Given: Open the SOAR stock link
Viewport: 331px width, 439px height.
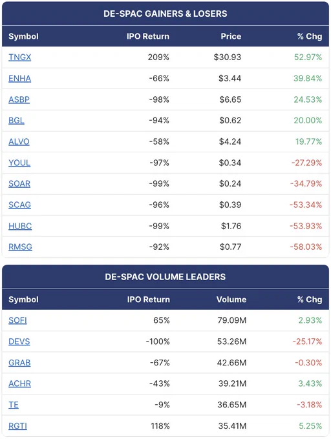Looking at the screenshot, I should (x=19, y=183).
